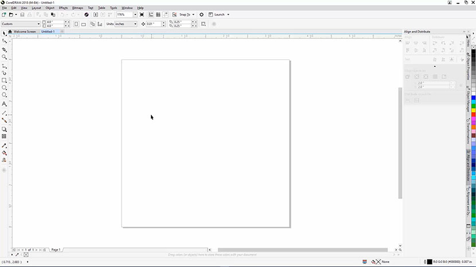Pick the Ellipse tool

click(x=4, y=88)
